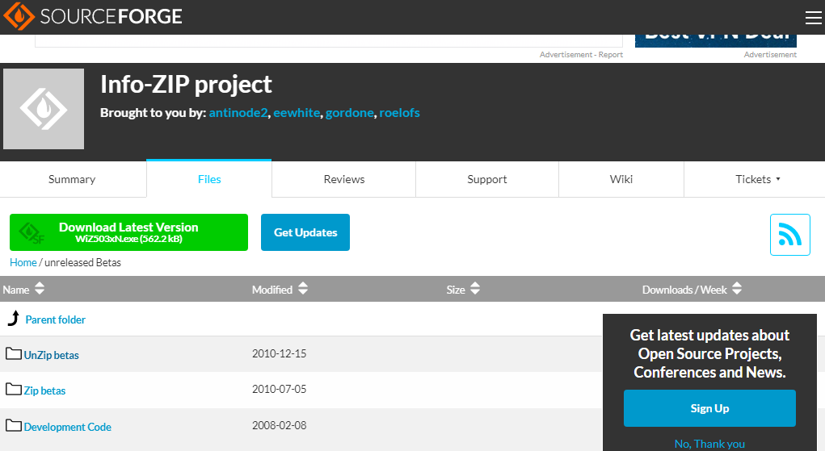Click the 2008-02-08 modified date
Viewport: 825px width, 451px height.
[x=279, y=425]
